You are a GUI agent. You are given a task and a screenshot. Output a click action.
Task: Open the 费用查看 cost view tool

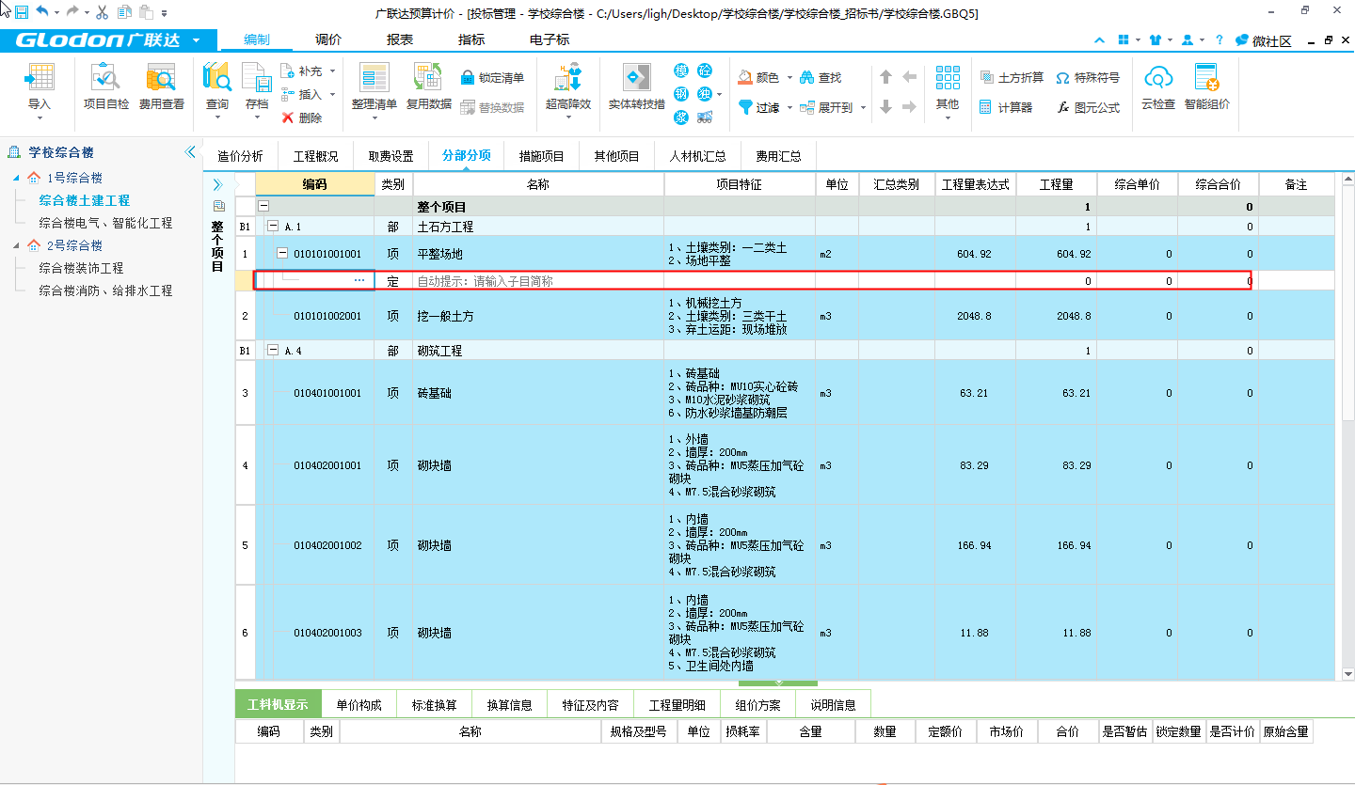point(161,78)
